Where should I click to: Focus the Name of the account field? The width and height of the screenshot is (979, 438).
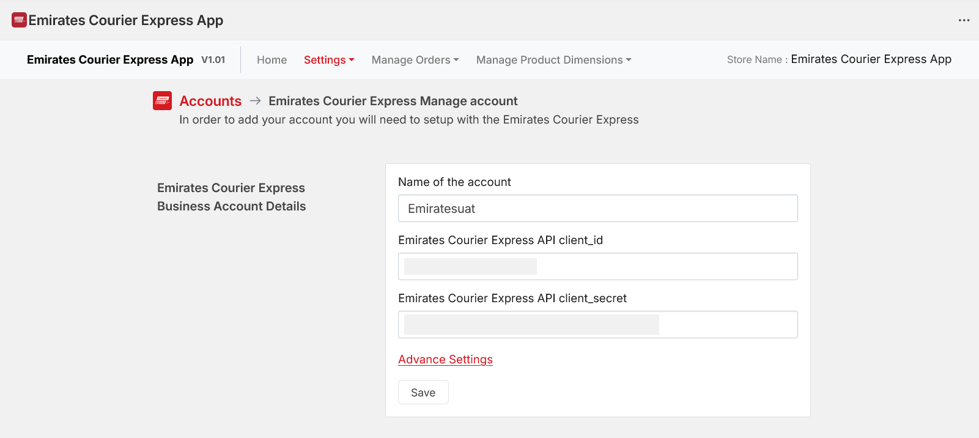[x=597, y=209]
